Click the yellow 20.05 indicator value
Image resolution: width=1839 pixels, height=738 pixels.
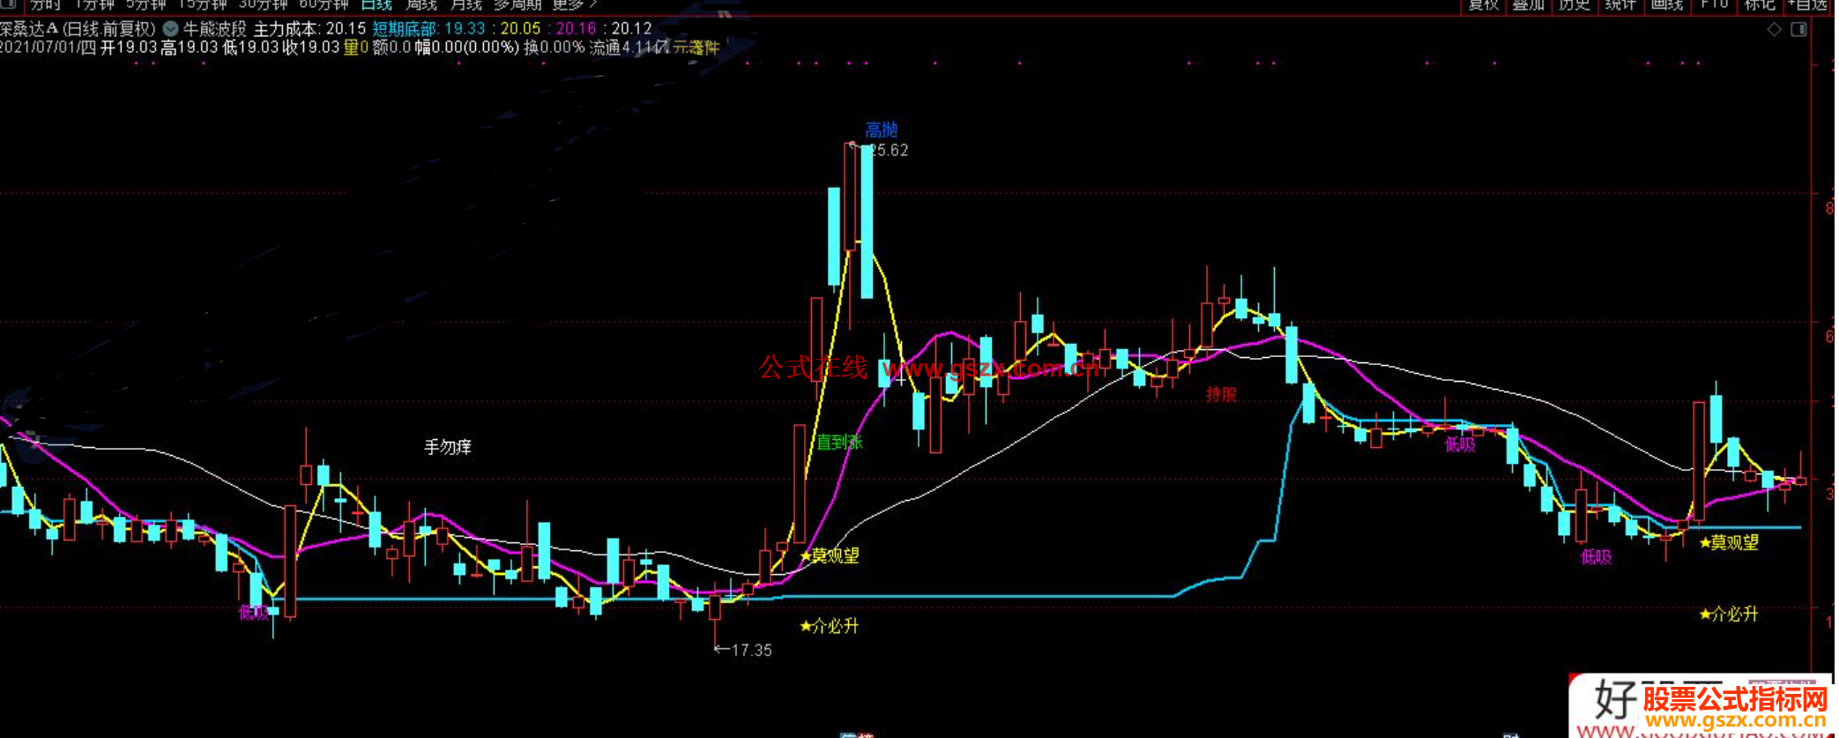point(520,29)
